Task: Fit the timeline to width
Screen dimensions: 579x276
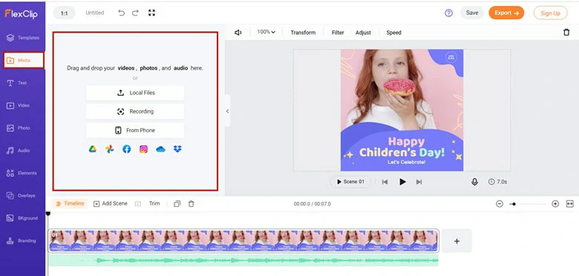Action: (570, 204)
